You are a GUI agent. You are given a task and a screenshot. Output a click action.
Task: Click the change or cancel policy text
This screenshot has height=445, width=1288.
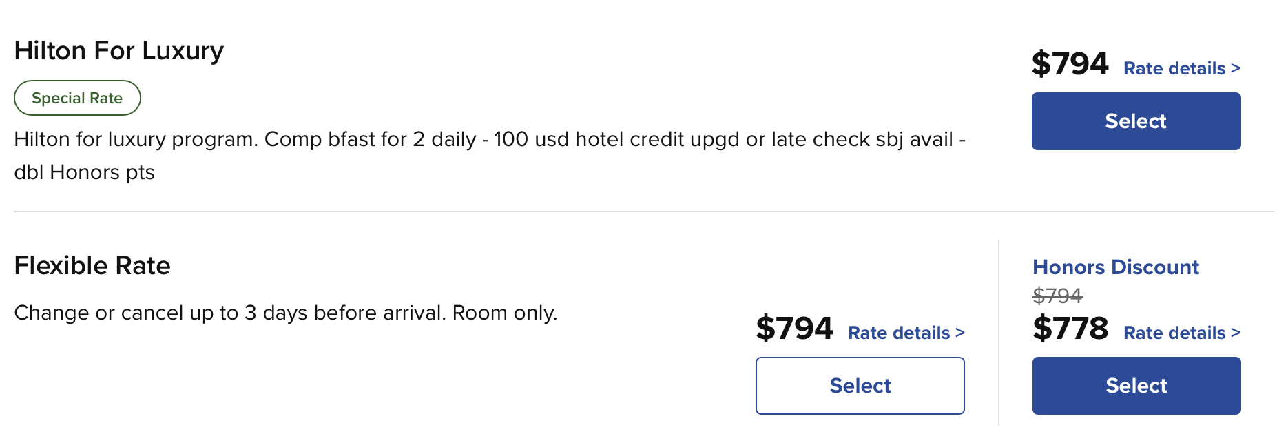pyautogui.click(x=285, y=313)
